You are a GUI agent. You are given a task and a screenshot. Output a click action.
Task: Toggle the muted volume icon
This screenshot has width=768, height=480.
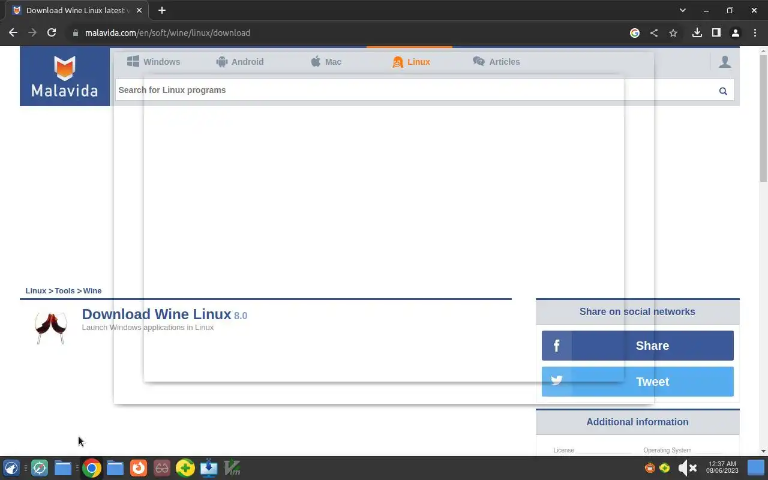coord(687,468)
